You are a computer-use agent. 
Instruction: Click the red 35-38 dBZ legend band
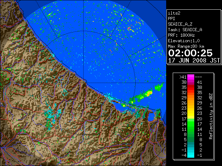(191, 87)
